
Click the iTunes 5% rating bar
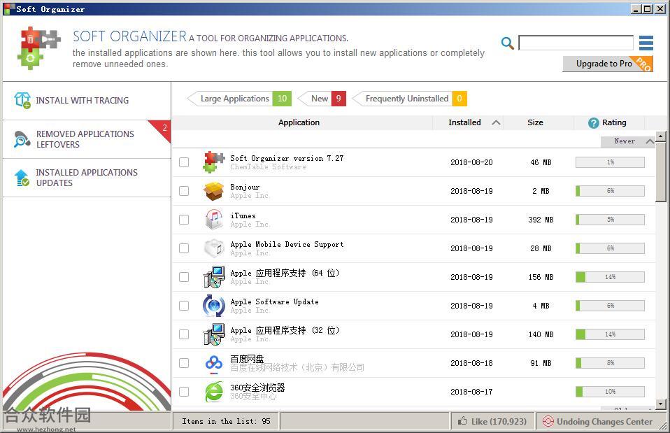(610, 220)
